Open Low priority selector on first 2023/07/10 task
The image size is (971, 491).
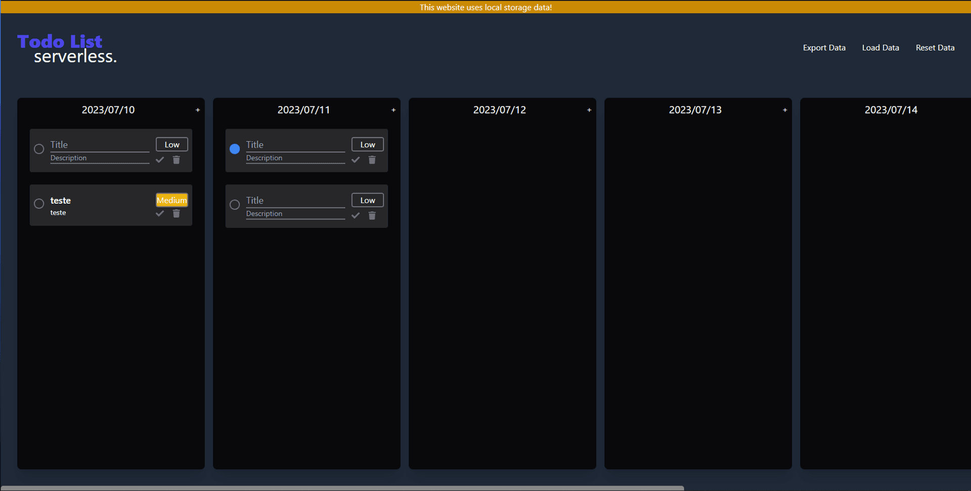pyautogui.click(x=172, y=144)
